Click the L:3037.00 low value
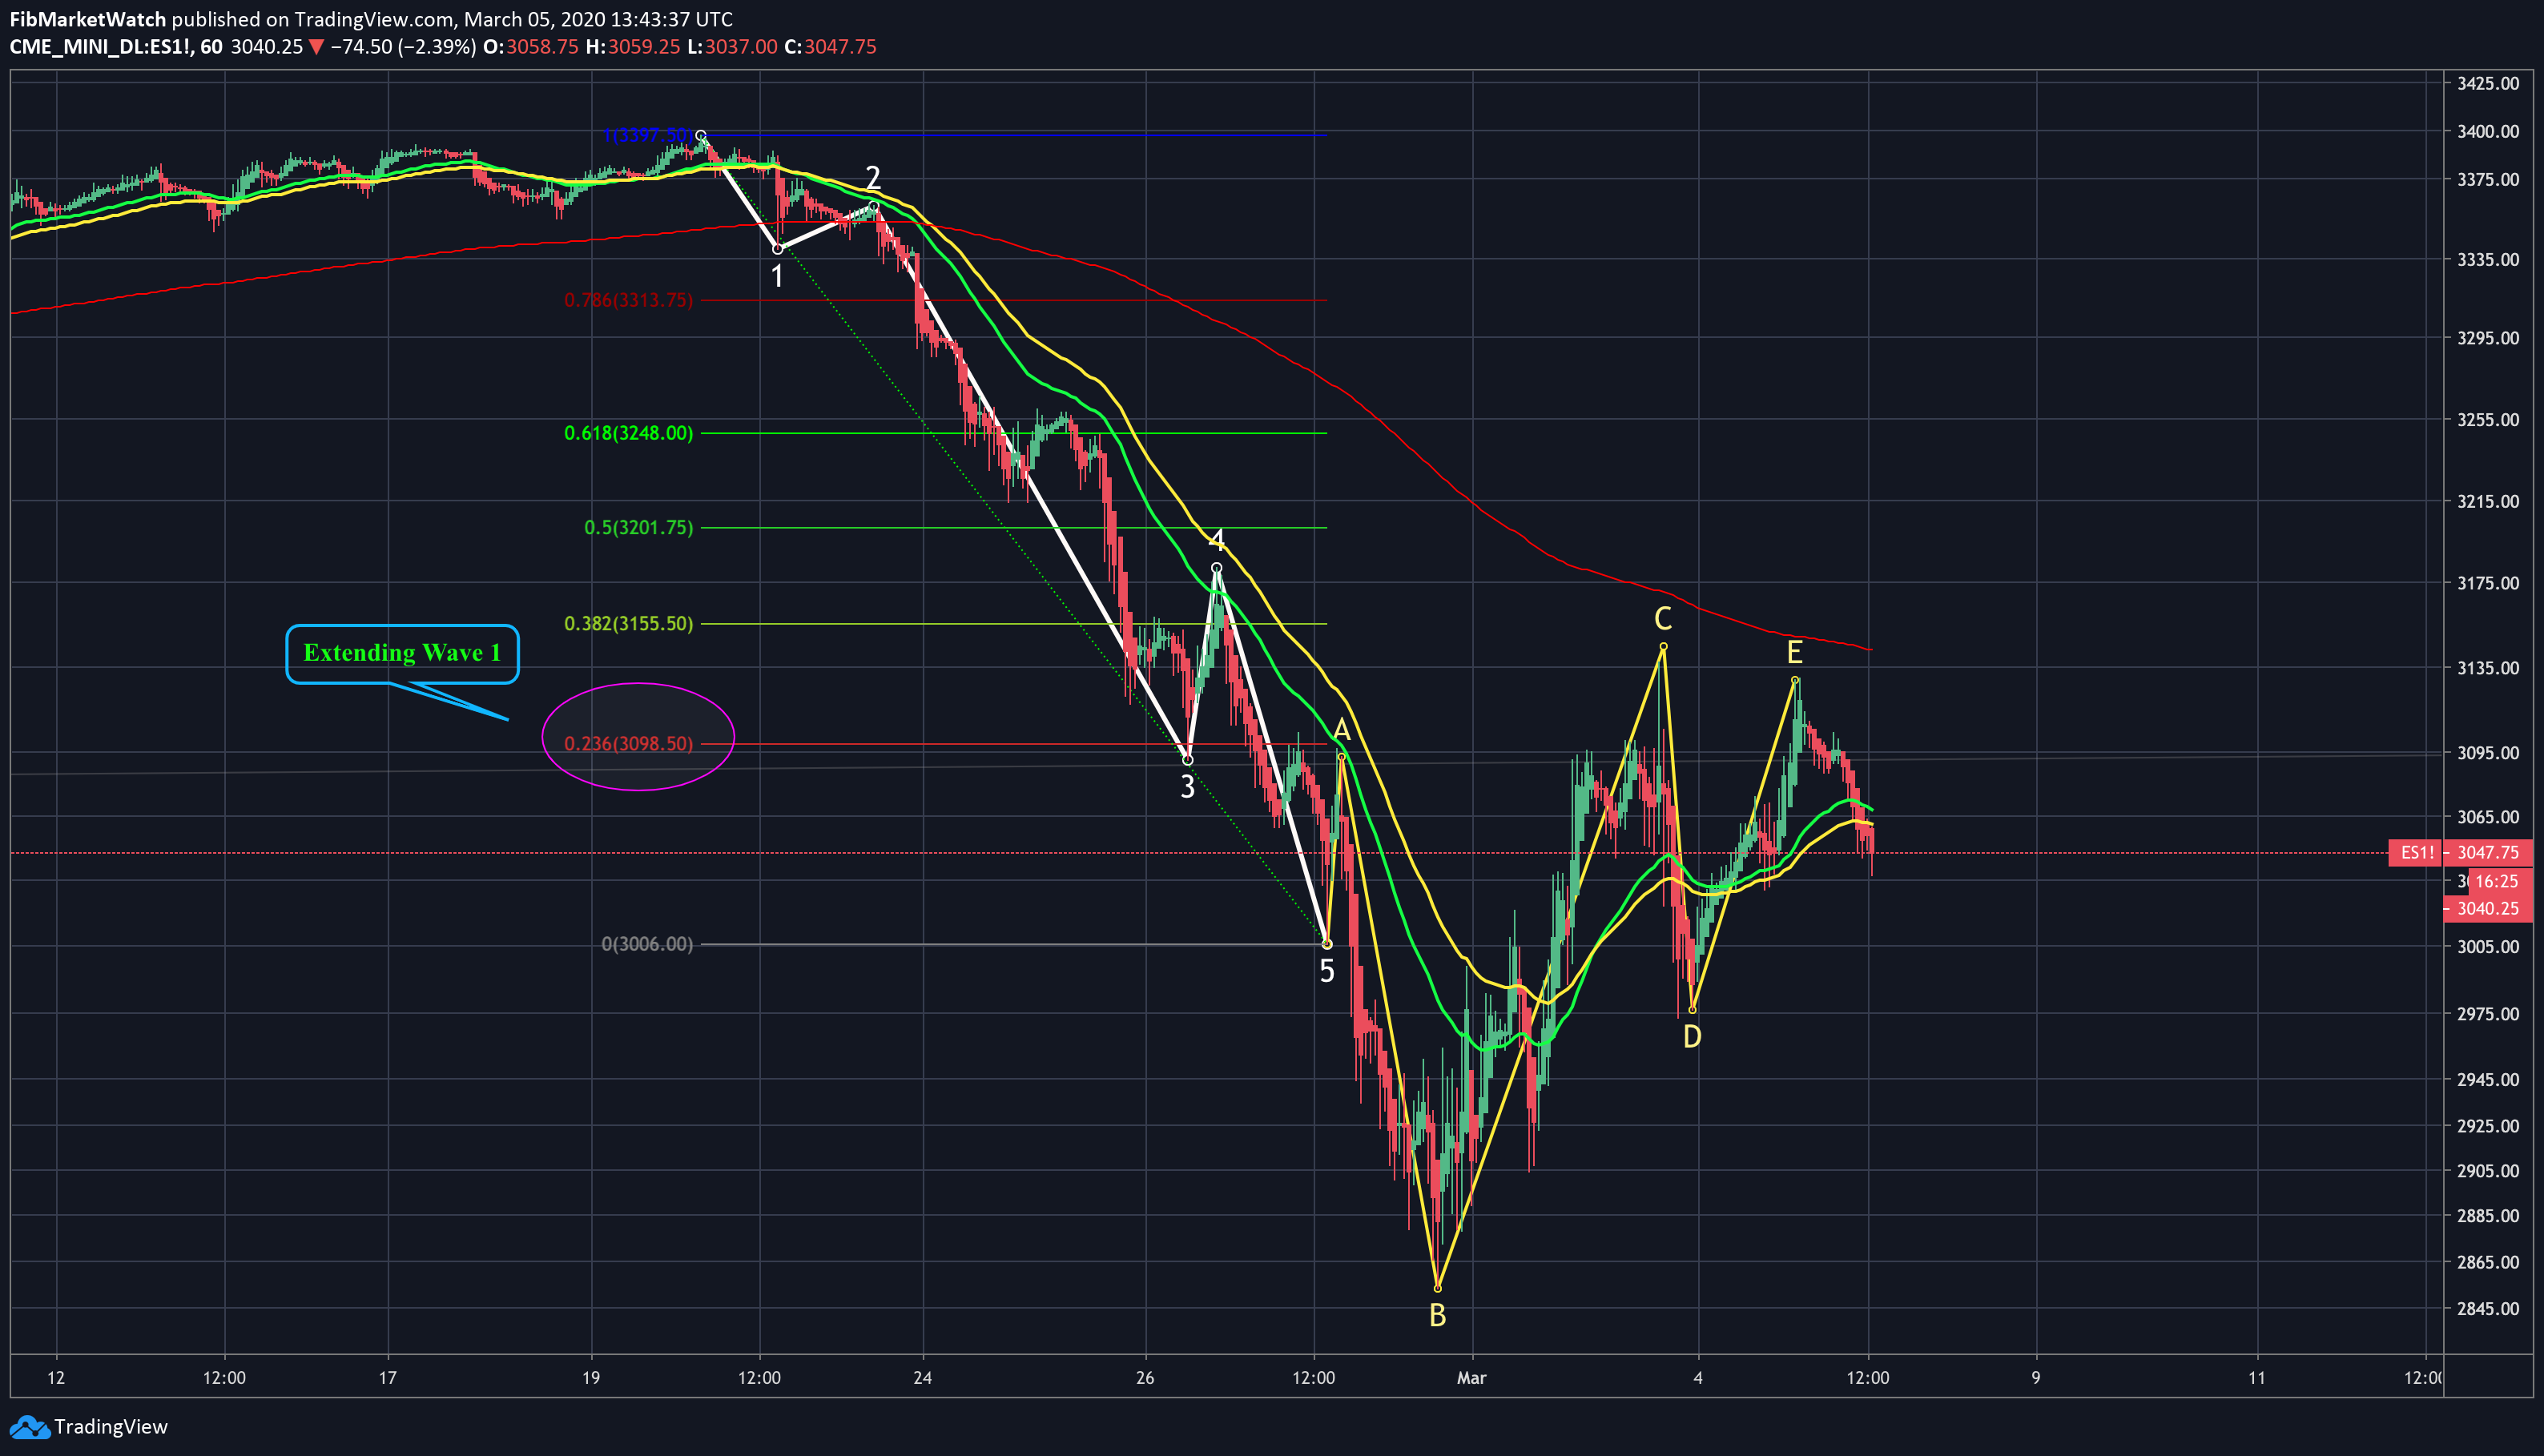The width and height of the screenshot is (2544, 1456). point(732,47)
